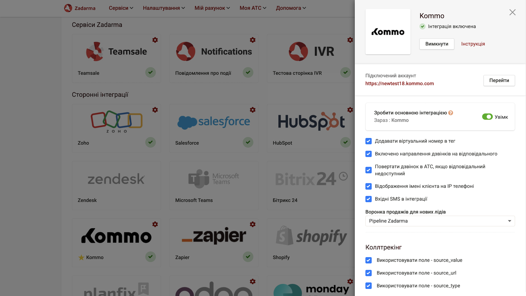Image resolution: width=526 pixels, height=296 pixels.
Task: Open settings gear on Salesforce card
Action: (x=253, y=110)
